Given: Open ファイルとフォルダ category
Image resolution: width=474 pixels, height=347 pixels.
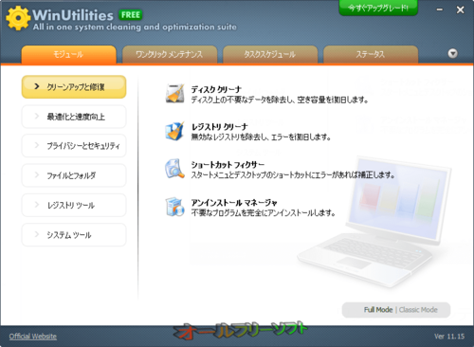Looking at the screenshot, I should point(74,175).
